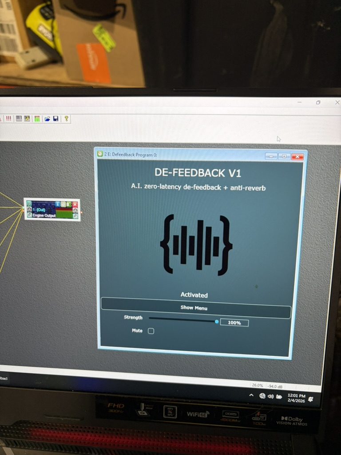The image size is (341, 455).
Task: Click the Strength slider handle
Action: (x=217, y=322)
